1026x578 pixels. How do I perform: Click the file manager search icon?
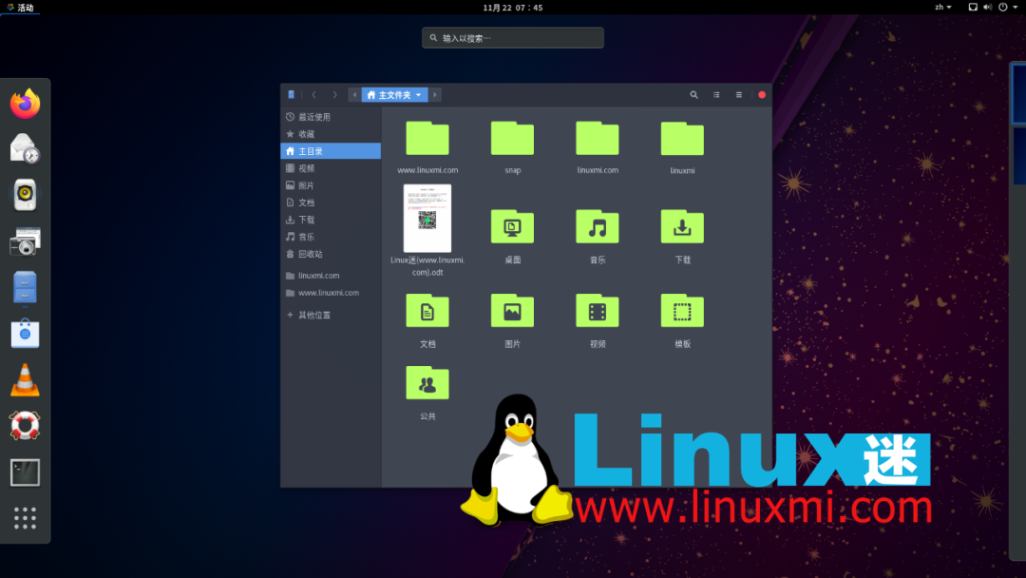point(693,95)
